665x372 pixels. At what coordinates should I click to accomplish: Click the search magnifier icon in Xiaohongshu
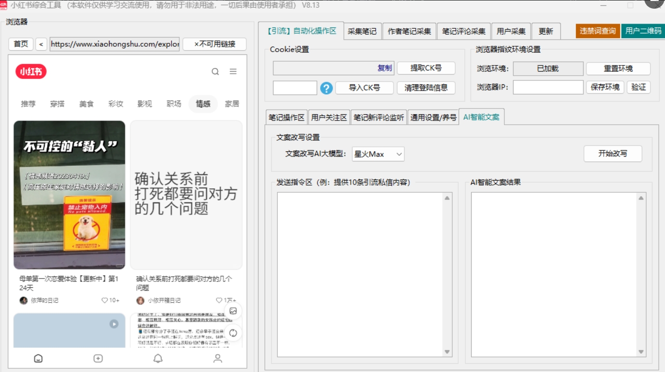pyautogui.click(x=215, y=72)
